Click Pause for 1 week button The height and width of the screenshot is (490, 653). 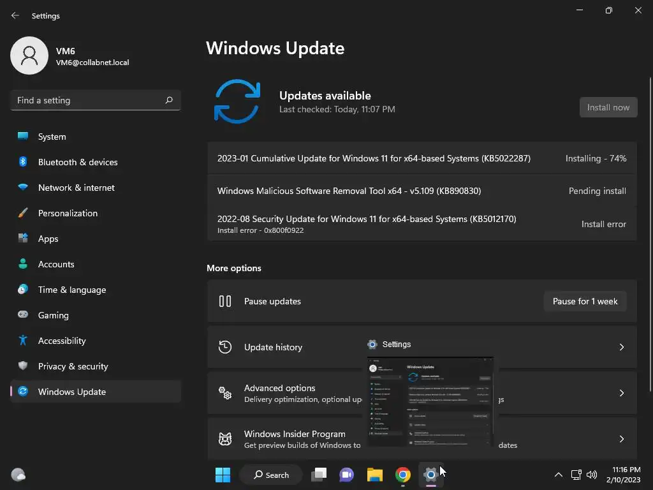point(585,301)
